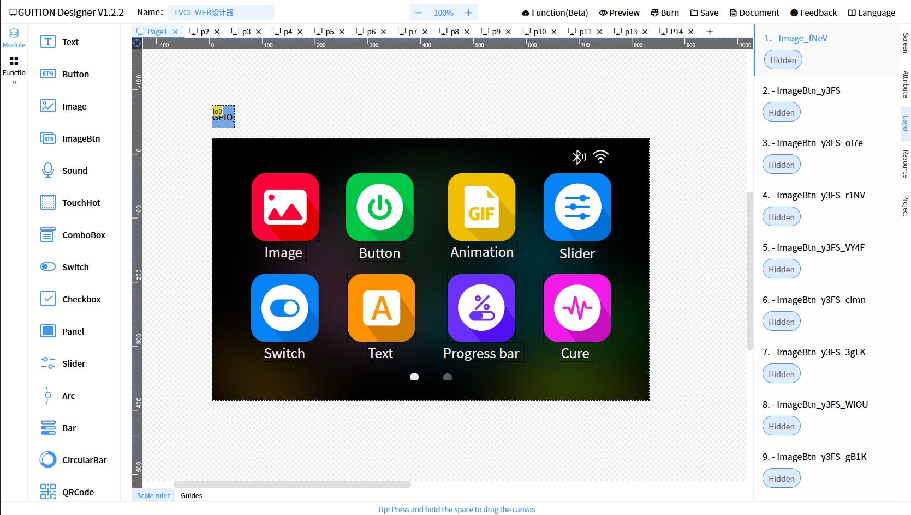This screenshot has height=515, width=911.
Task: Select the QRCode widget icon
Action: click(48, 492)
